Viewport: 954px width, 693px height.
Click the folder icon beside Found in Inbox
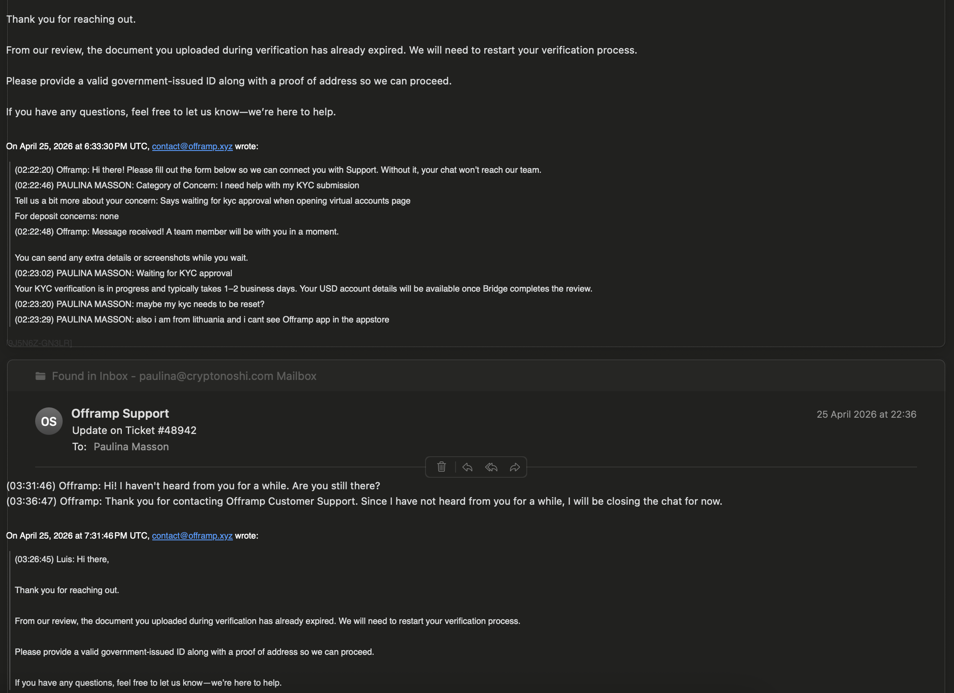pos(40,376)
